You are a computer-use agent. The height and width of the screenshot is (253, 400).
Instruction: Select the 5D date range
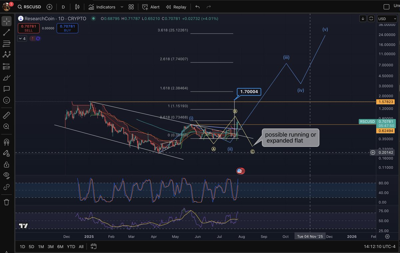31,247
